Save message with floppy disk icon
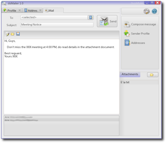Screen dimensions: 166x143 (18, 34)
